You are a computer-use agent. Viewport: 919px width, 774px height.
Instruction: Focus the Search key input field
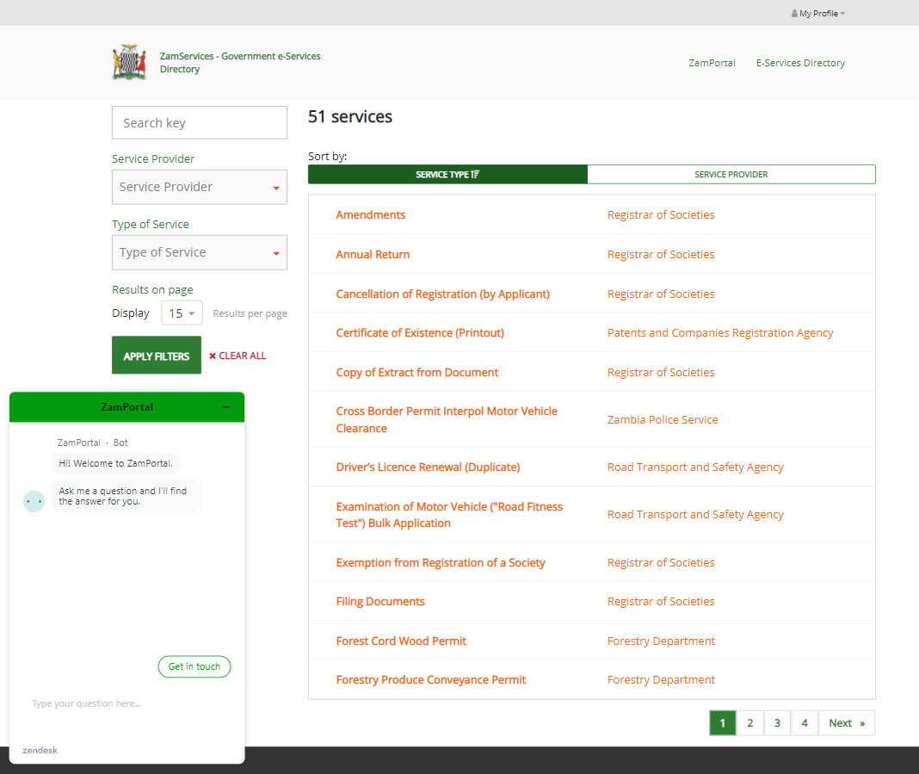tap(200, 122)
